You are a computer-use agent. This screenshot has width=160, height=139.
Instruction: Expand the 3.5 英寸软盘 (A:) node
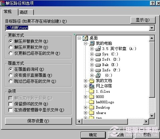click(92, 49)
